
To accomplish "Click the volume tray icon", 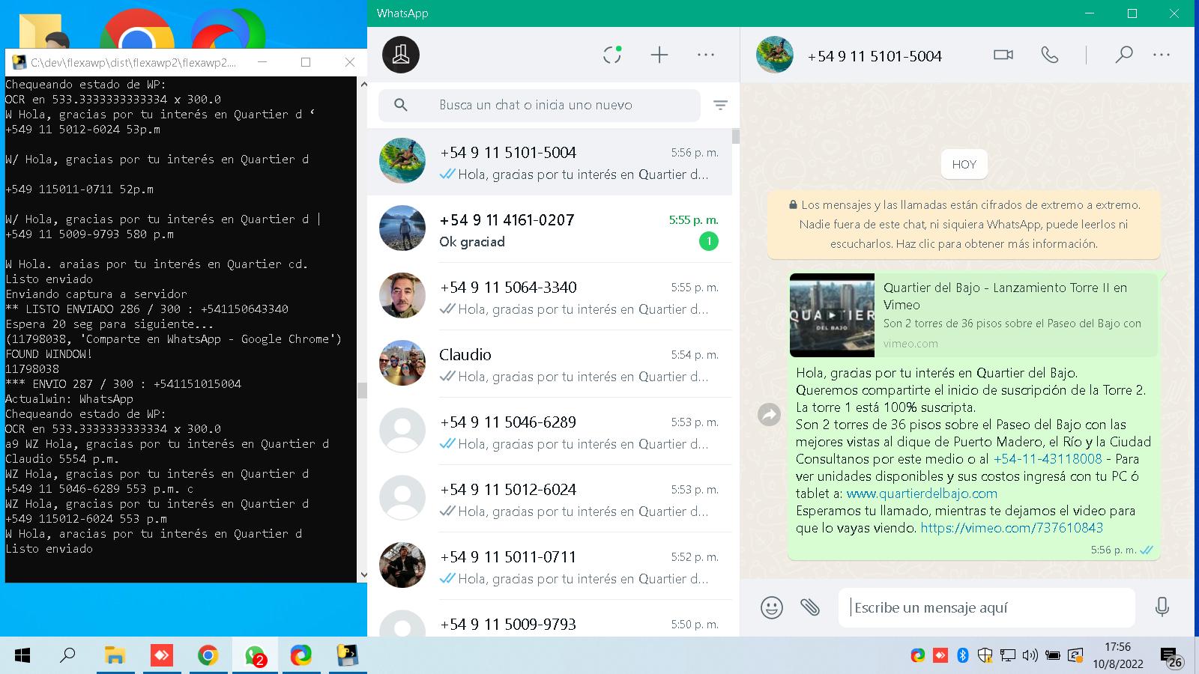I will click(1030, 656).
